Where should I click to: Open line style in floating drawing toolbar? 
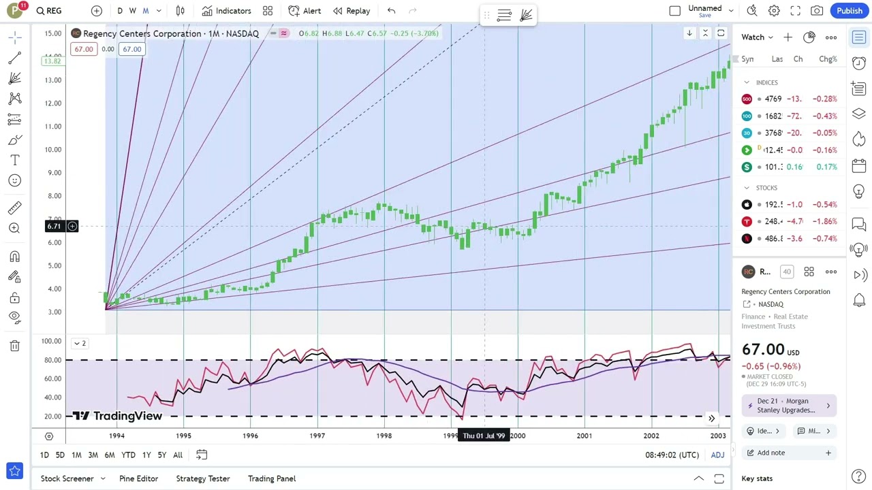[504, 15]
